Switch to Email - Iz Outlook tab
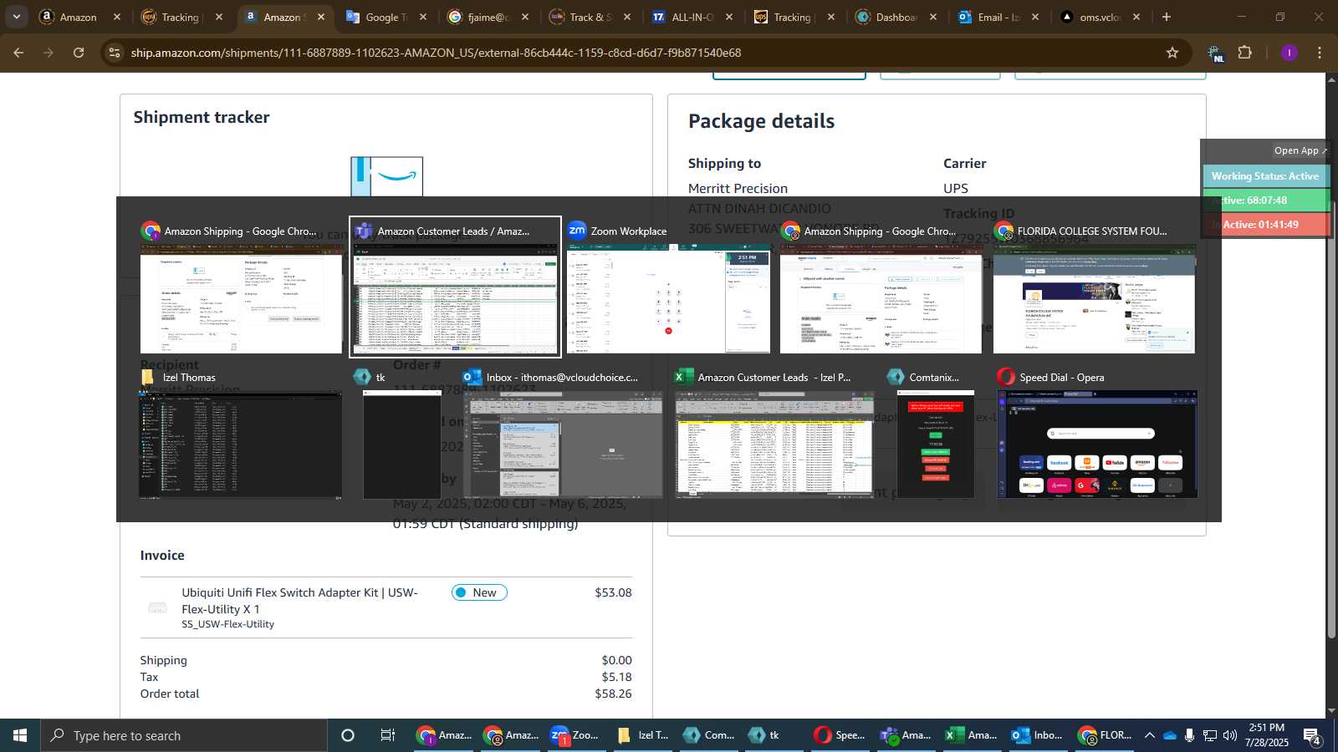 (x=998, y=17)
